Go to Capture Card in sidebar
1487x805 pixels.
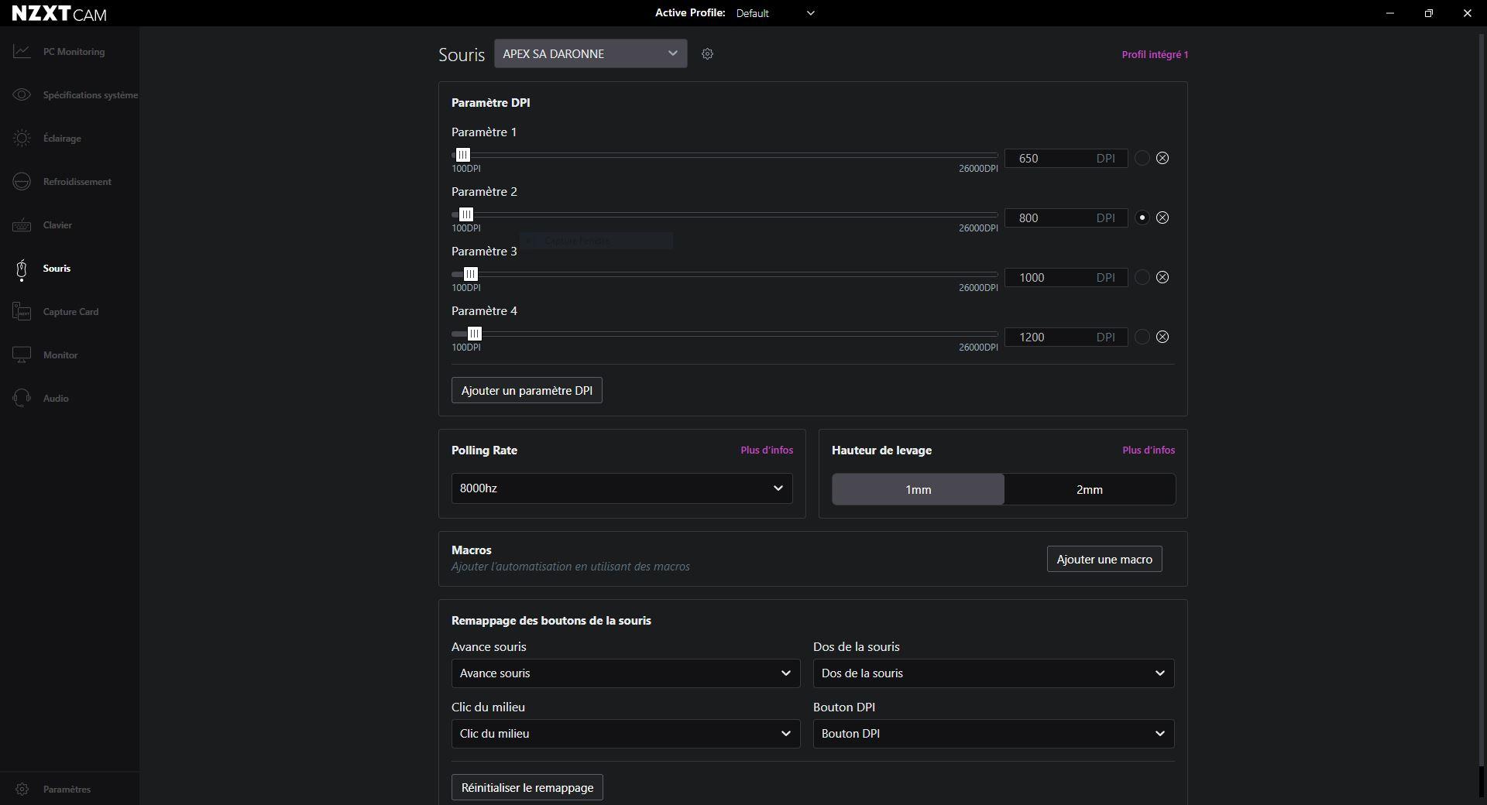coord(70,312)
